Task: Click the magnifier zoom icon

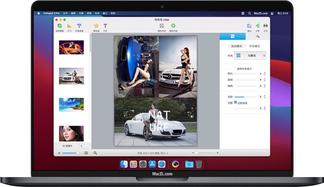Action: pos(95,153)
